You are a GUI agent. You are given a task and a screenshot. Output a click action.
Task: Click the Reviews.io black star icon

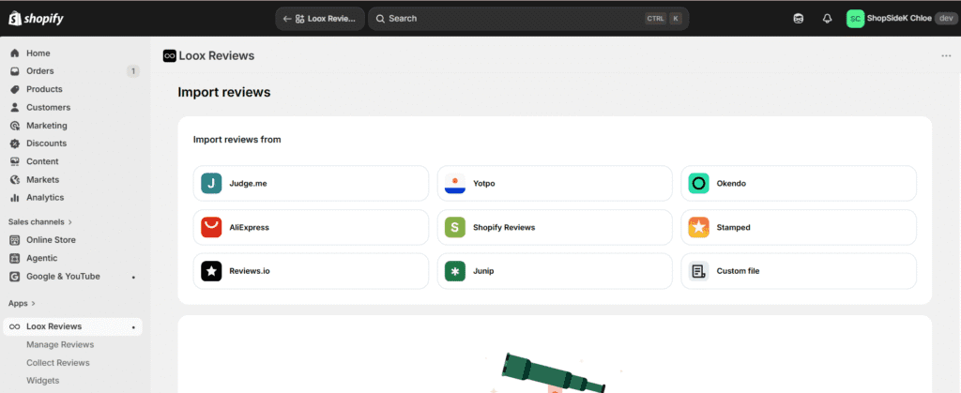point(211,270)
